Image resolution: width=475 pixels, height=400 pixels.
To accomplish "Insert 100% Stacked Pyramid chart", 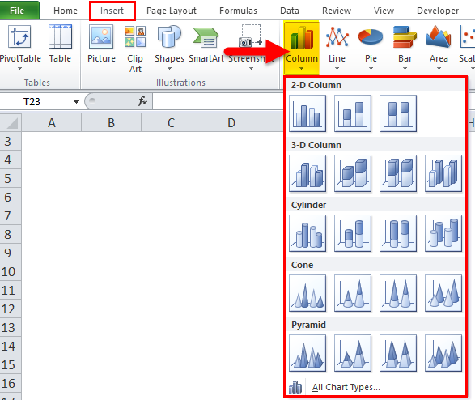I will [398, 353].
